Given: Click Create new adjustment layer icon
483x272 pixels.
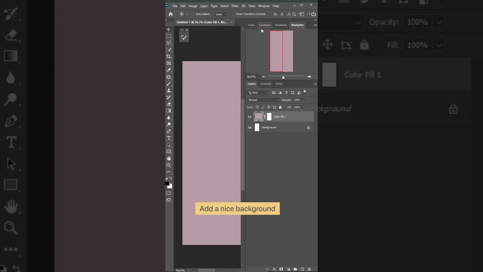Looking at the screenshot, I should [x=288, y=269].
